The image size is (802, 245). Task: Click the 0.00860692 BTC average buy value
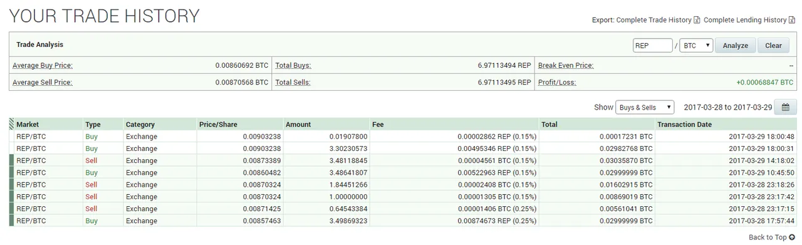[242, 65]
